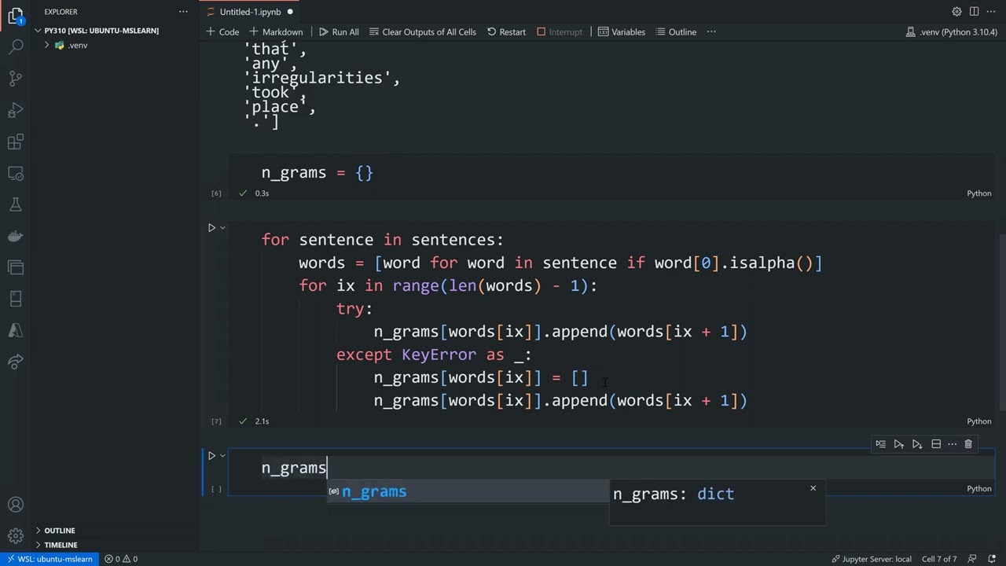The image size is (1006, 566).
Task: Open cell toolbar more actions
Action: click(x=952, y=444)
